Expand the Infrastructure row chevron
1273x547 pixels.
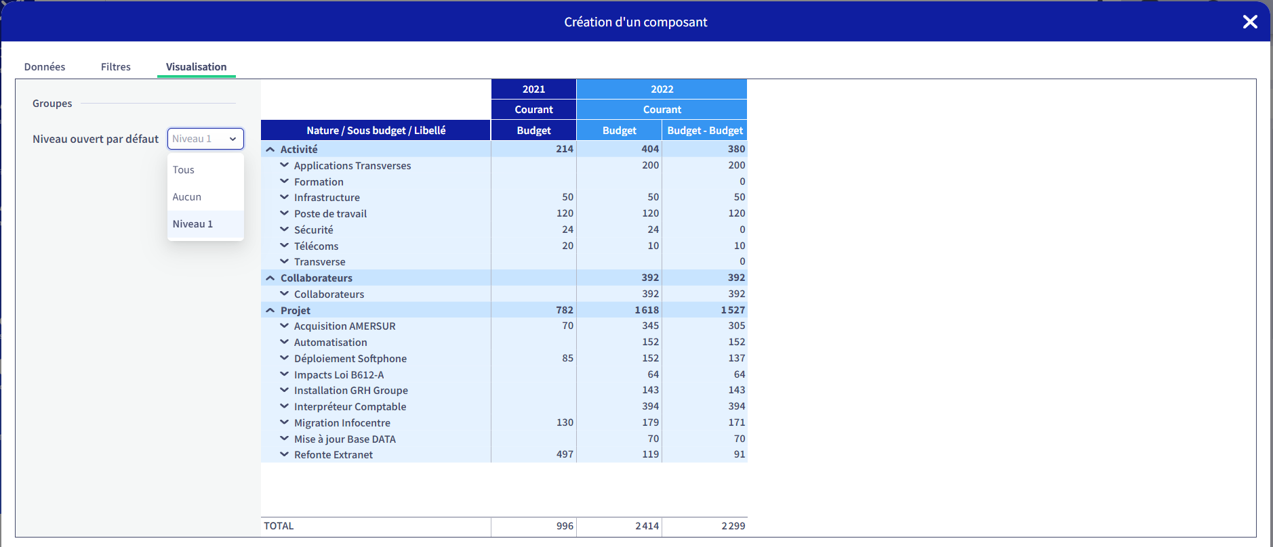pyautogui.click(x=285, y=197)
